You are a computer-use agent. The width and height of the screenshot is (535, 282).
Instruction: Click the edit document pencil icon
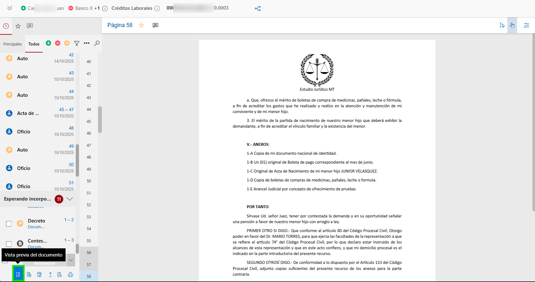(39, 274)
